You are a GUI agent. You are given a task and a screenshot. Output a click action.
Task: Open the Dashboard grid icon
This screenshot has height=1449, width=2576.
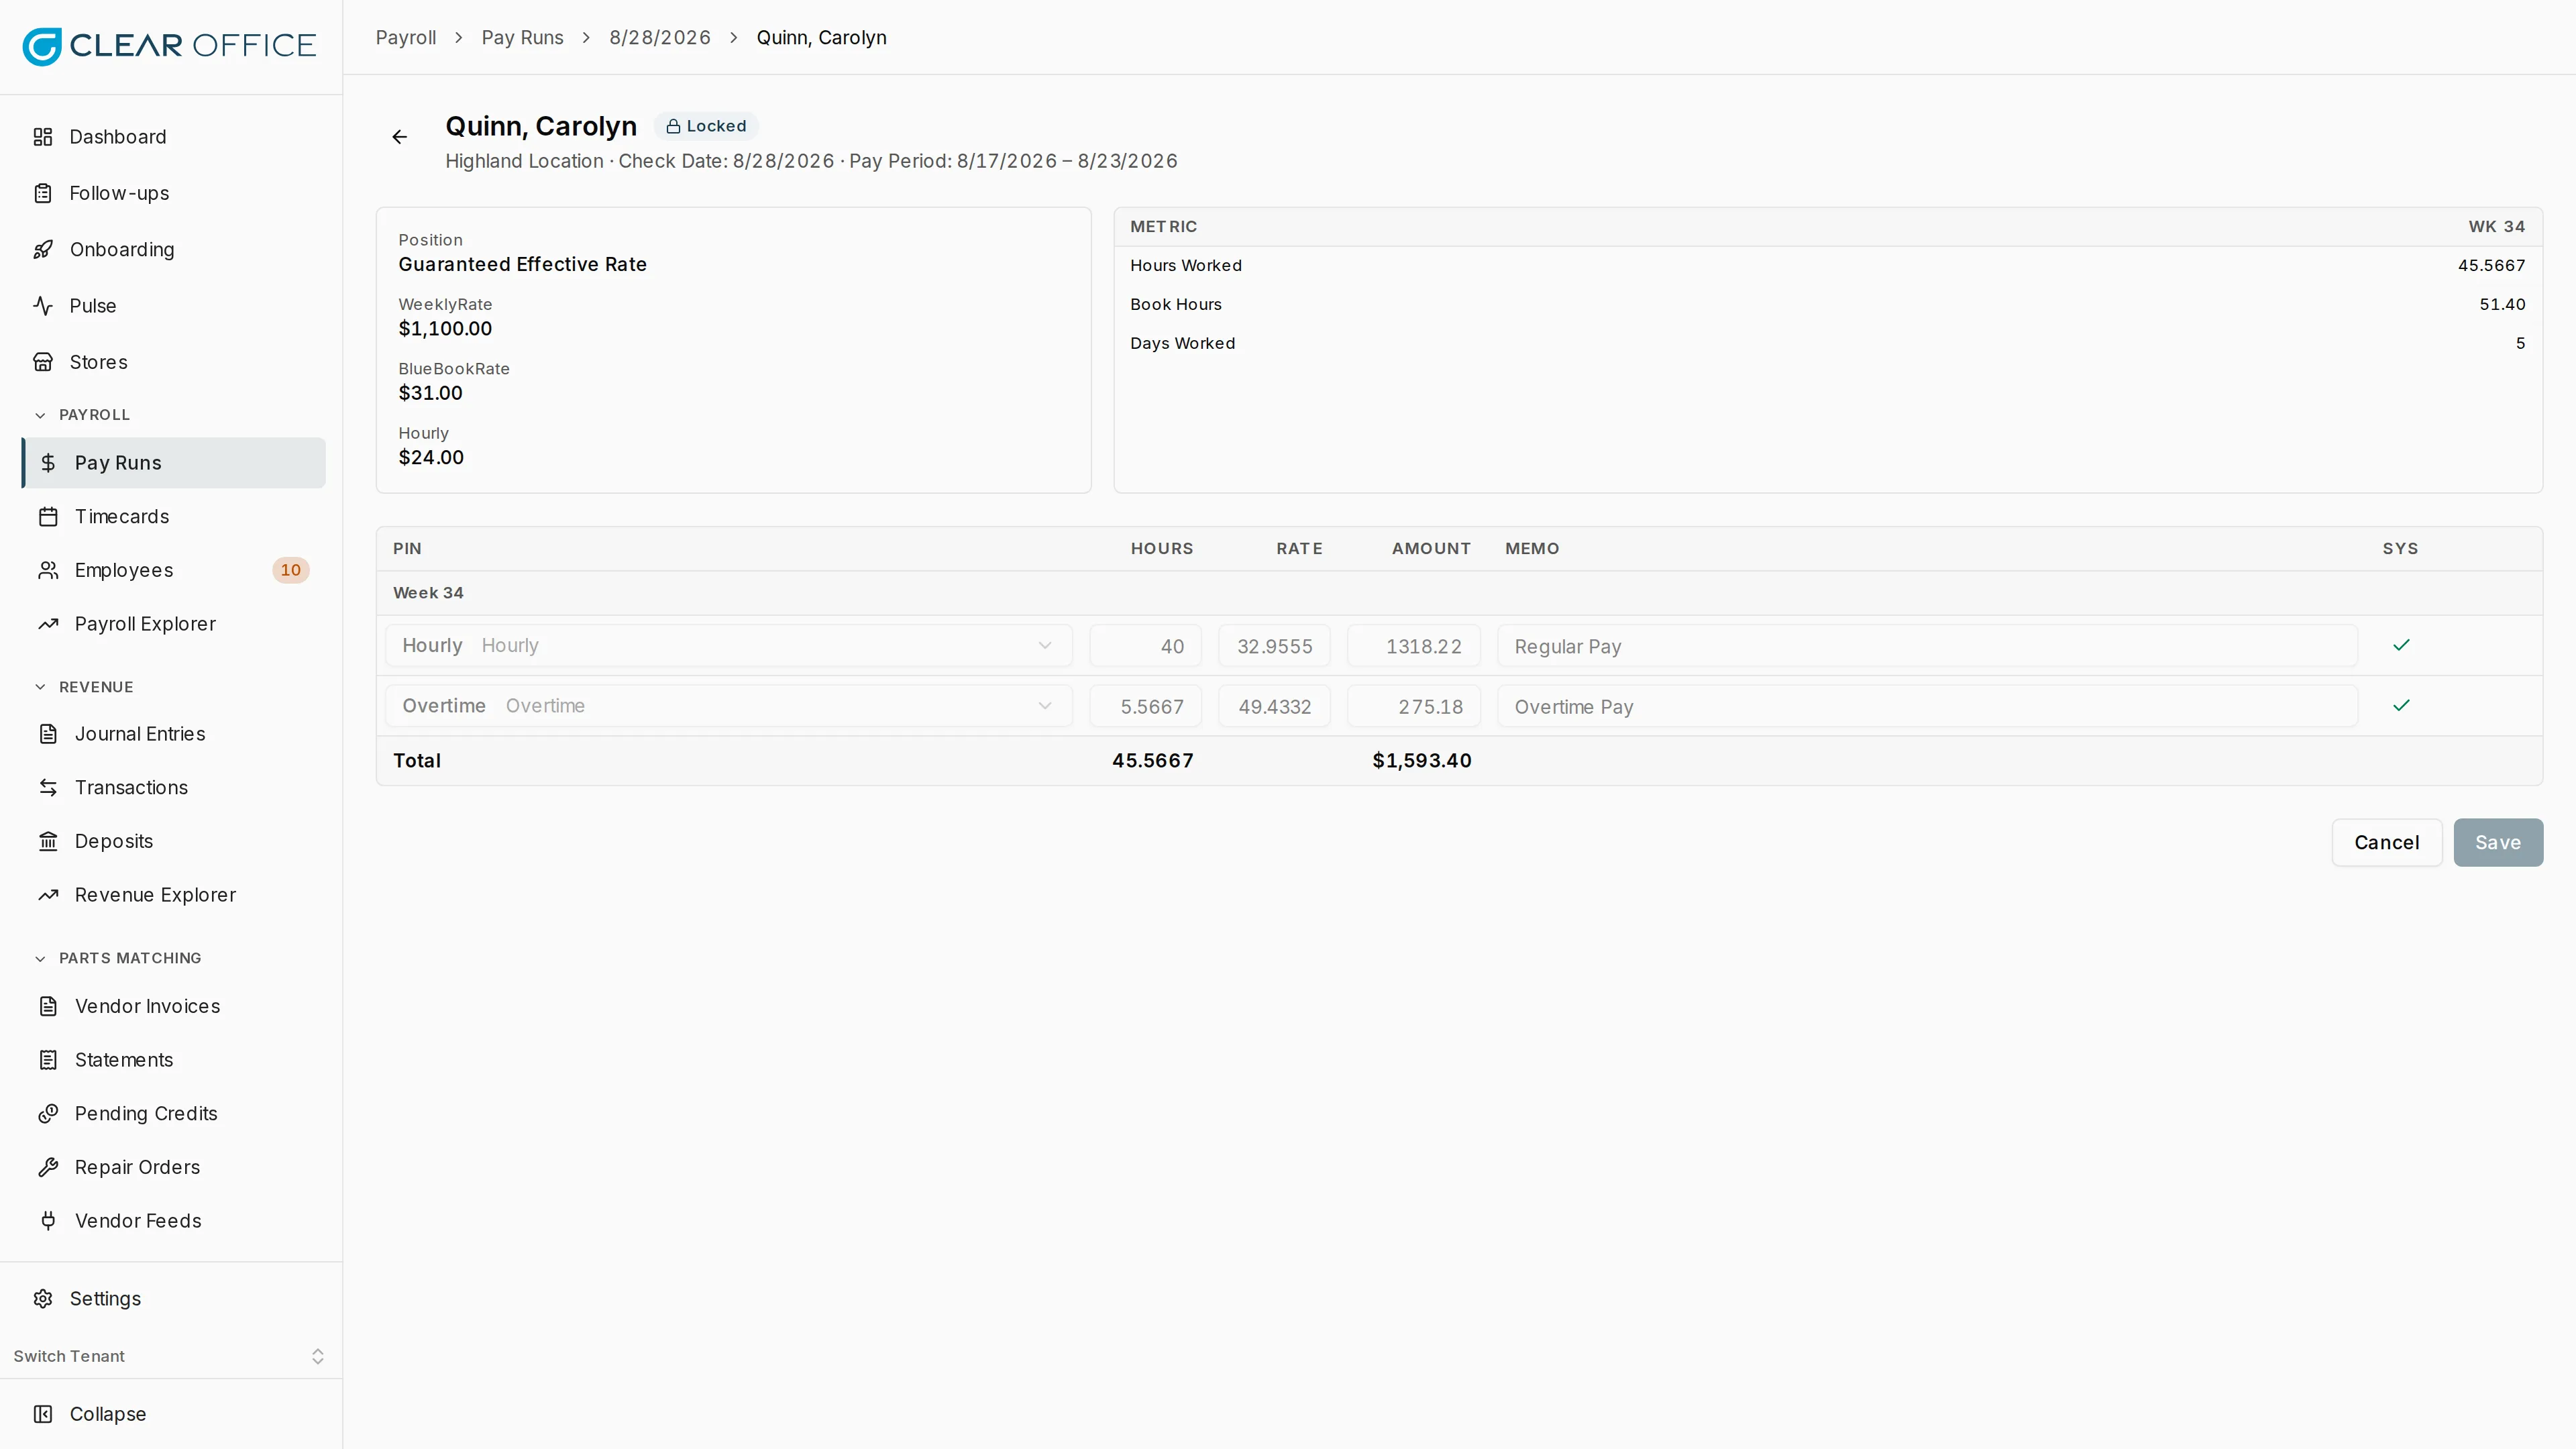click(x=43, y=137)
